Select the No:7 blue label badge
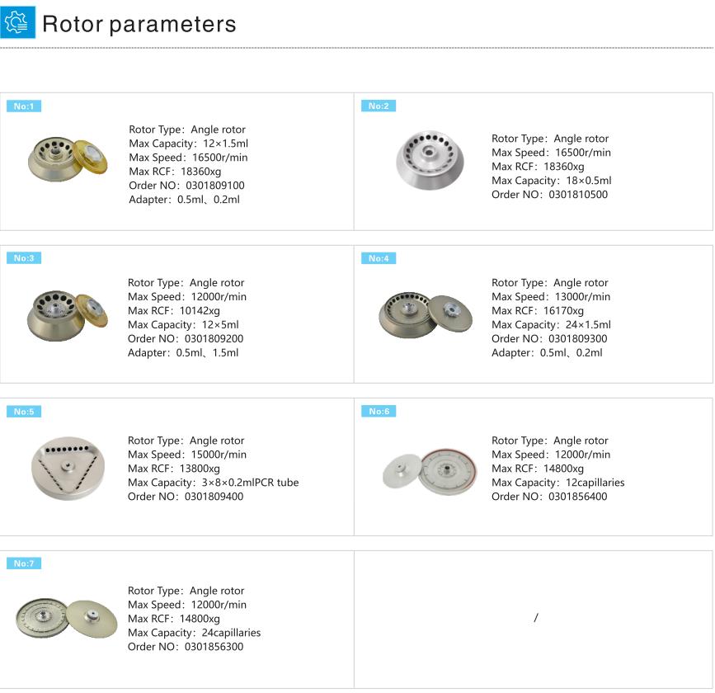This screenshot has width=715, height=693. [24, 563]
